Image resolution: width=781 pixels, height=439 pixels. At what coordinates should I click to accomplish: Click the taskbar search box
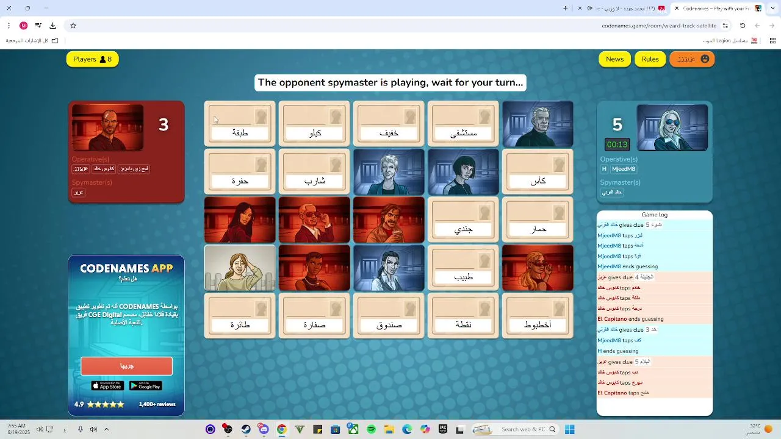(516, 429)
